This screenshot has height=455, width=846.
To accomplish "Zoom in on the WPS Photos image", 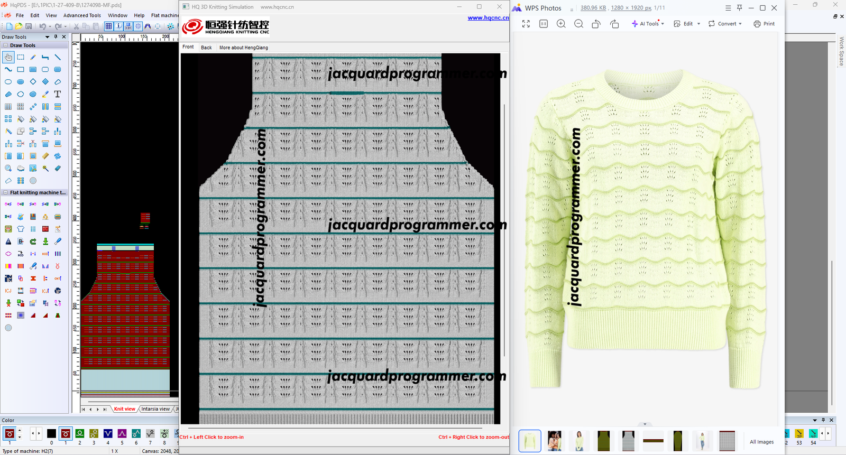I will click(561, 24).
